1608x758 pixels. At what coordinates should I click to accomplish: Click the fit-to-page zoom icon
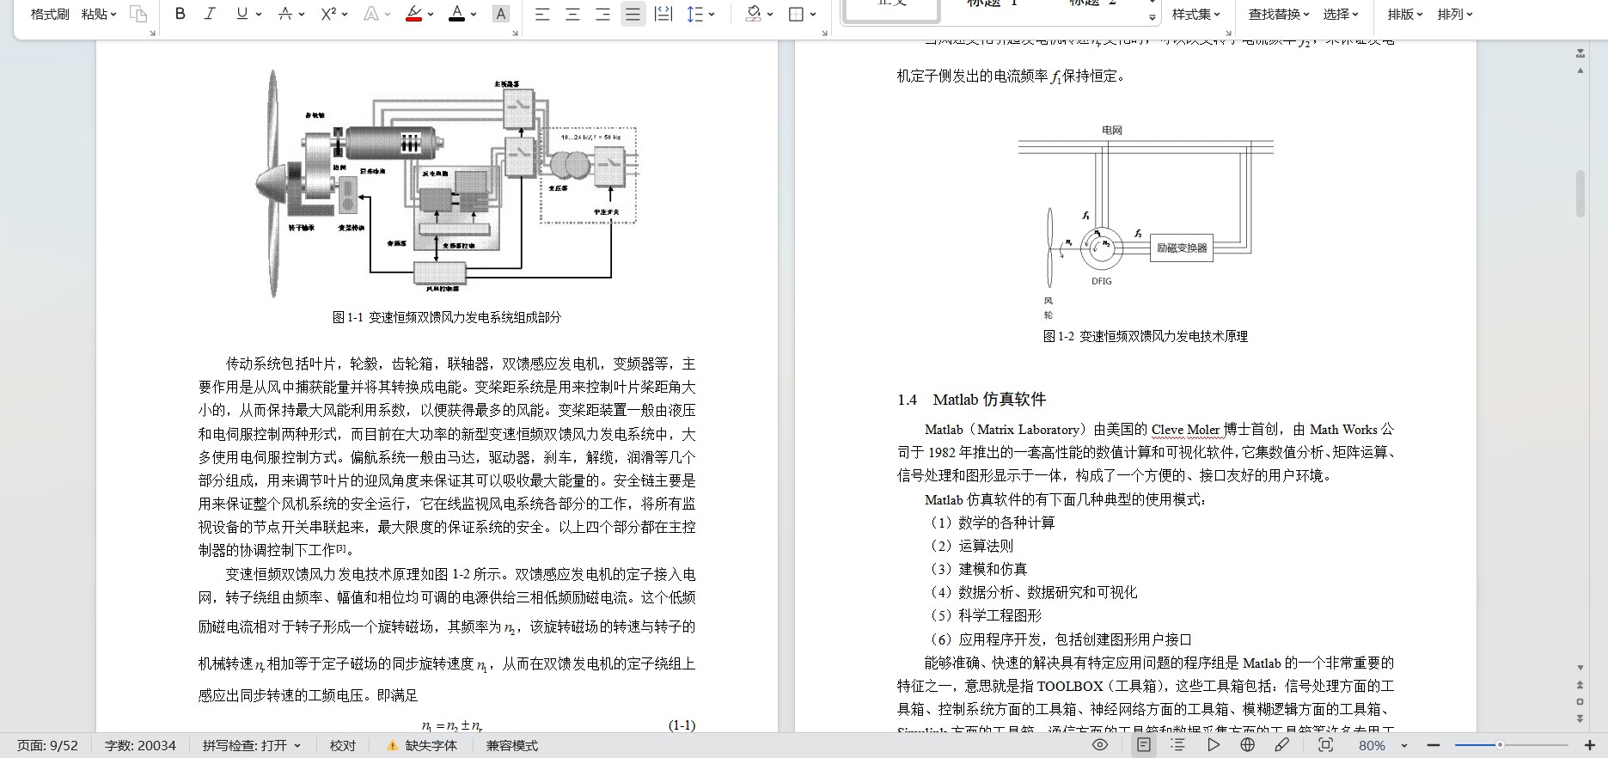coord(1326,745)
